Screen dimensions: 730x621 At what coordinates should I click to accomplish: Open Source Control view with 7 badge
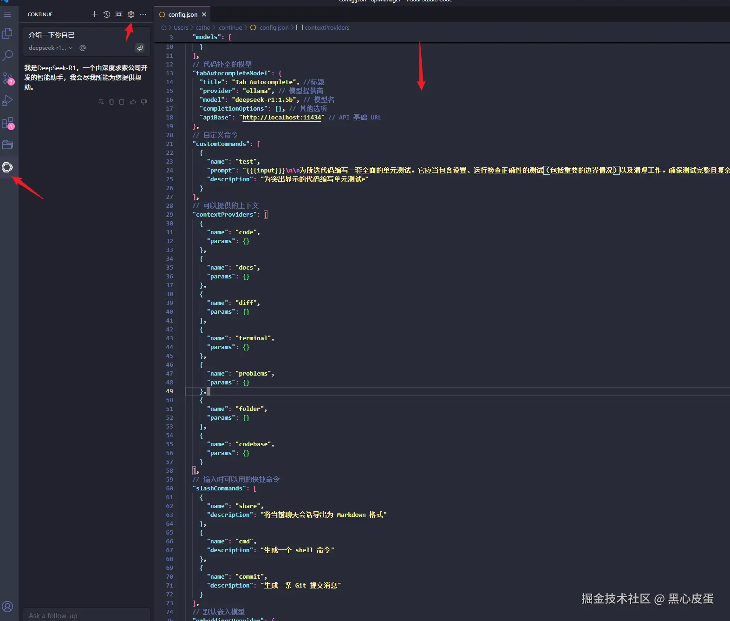click(x=7, y=78)
